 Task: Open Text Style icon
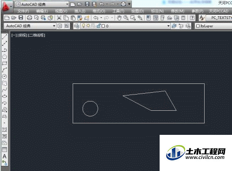pos(202,18)
